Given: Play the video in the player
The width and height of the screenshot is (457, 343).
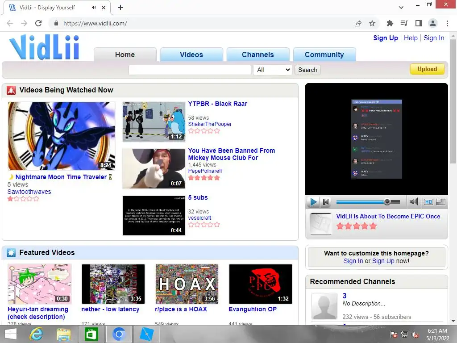Looking at the screenshot, I should [x=314, y=202].
